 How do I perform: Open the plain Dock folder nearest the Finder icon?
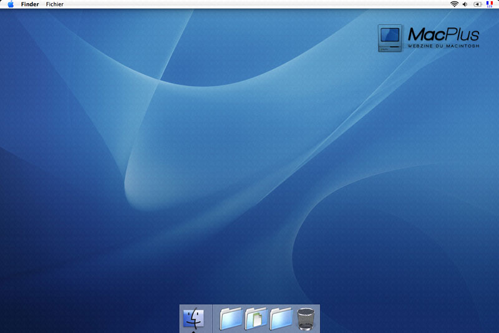coord(231,319)
